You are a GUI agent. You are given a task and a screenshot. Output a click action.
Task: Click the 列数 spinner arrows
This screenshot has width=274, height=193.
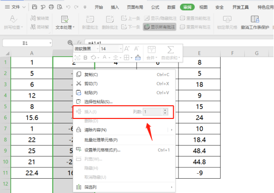click(165, 112)
